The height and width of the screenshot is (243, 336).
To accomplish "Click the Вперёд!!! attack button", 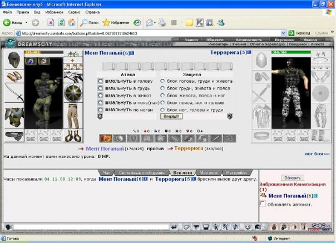I will [171, 116].
